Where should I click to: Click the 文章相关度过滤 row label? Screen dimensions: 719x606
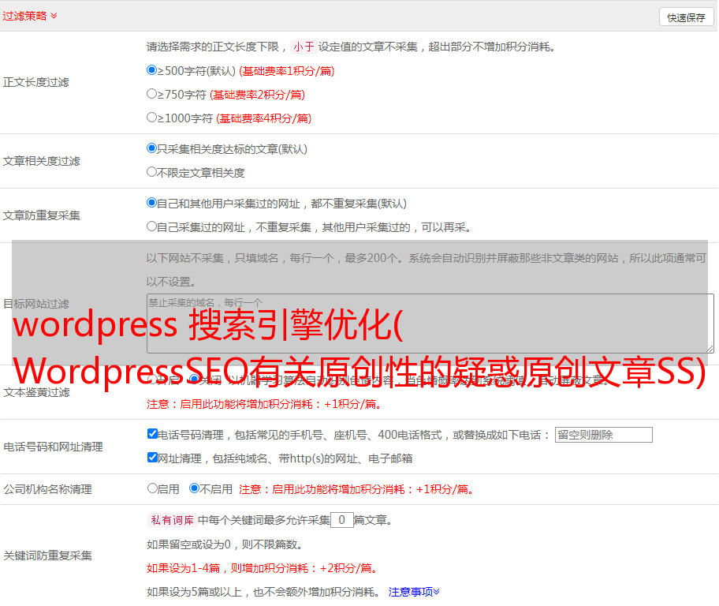tap(41, 161)
